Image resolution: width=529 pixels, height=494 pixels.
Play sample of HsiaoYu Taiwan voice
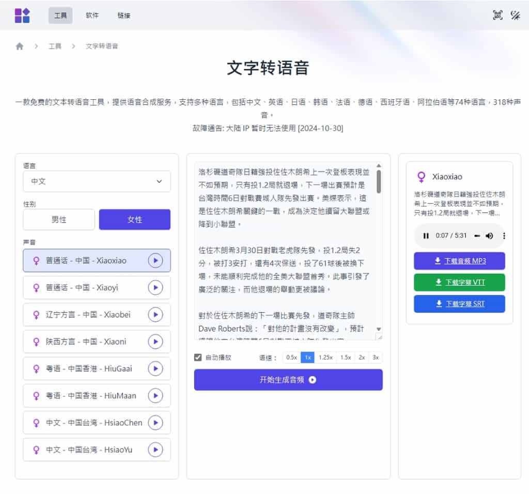(x=155, y=450)
